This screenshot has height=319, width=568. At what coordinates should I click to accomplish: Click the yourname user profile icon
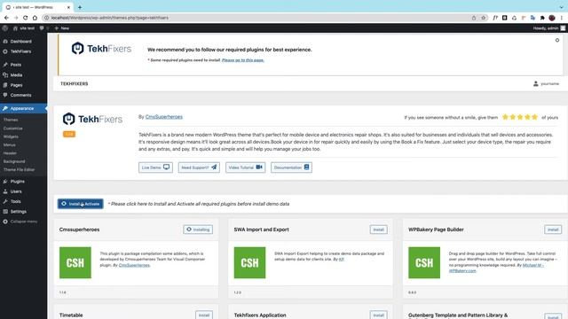(536, 84)
